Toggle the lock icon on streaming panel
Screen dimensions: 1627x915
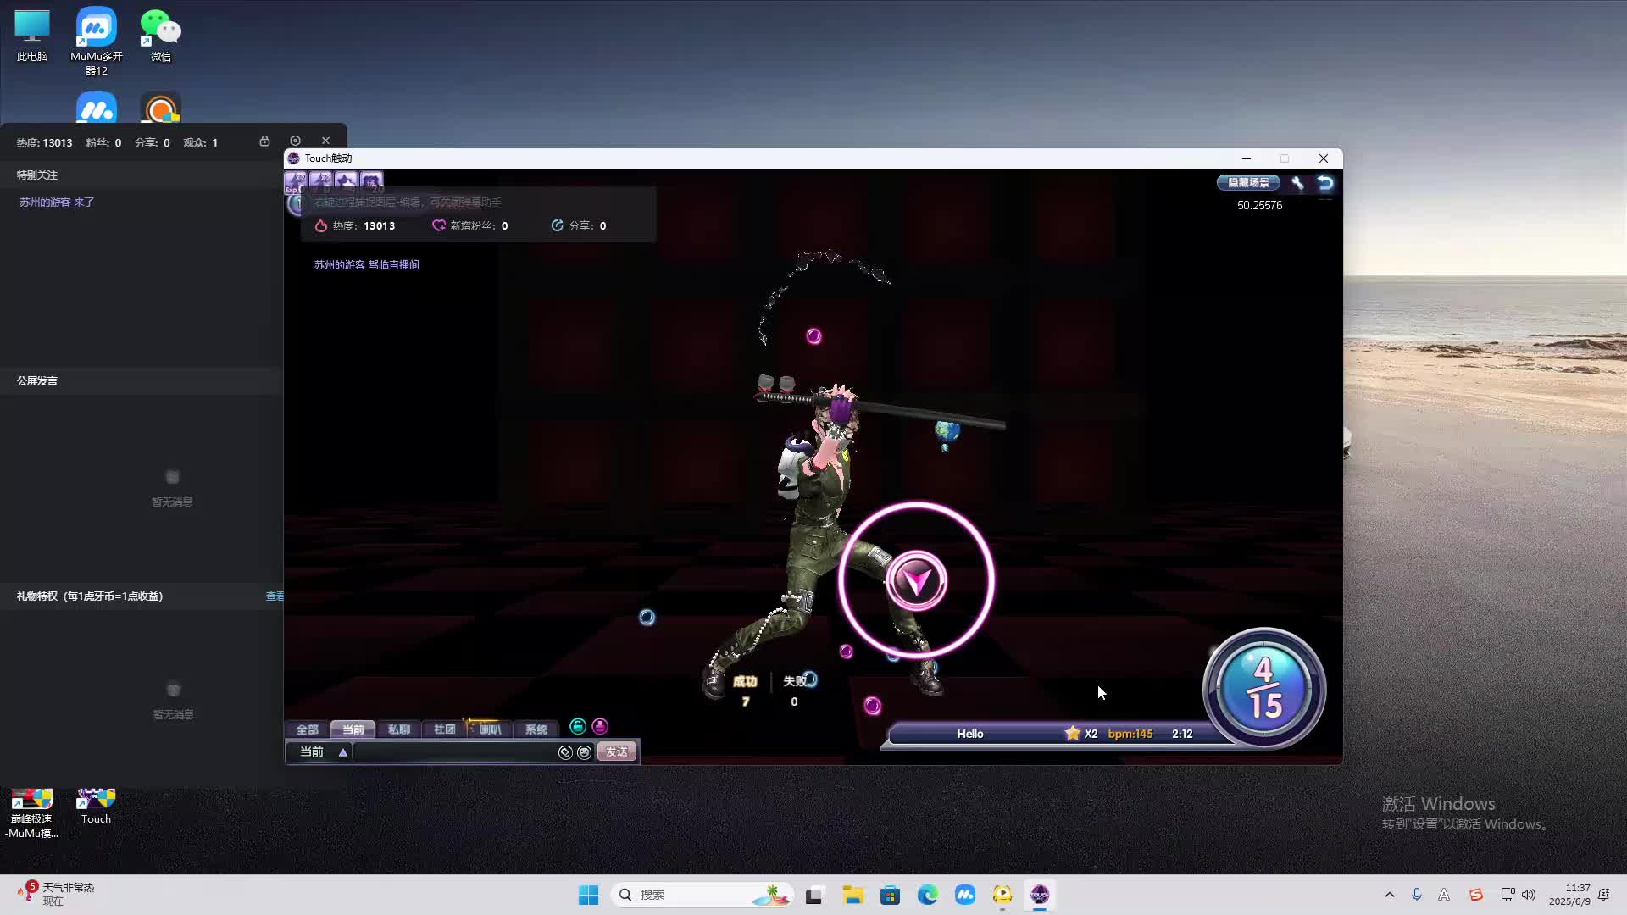pos(264,141)
